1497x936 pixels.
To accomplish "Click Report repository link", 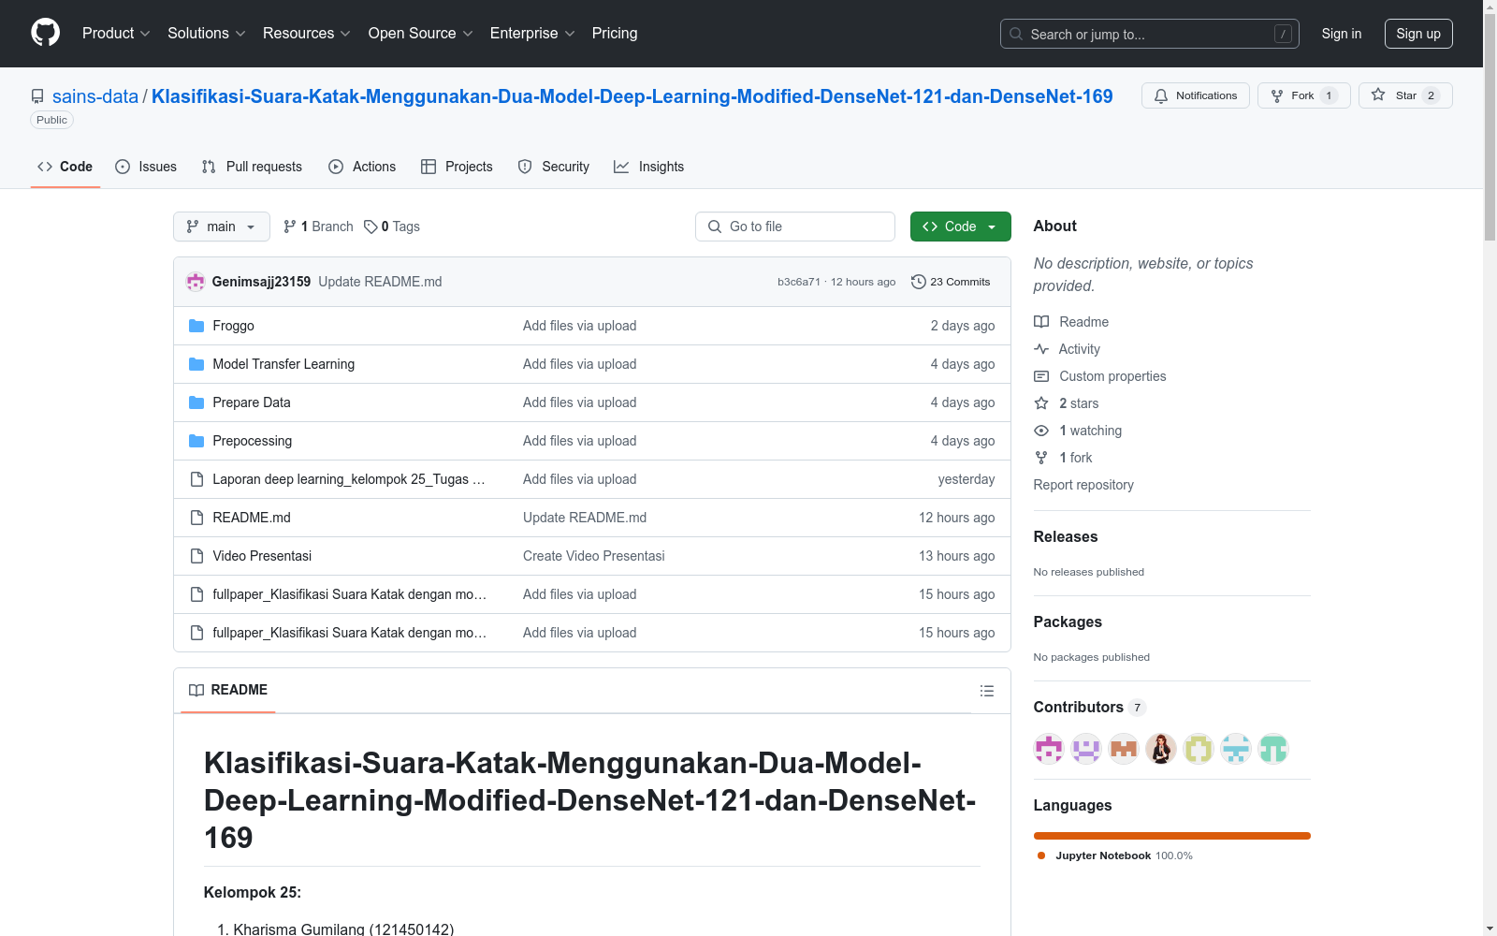I will (1083, 485).
